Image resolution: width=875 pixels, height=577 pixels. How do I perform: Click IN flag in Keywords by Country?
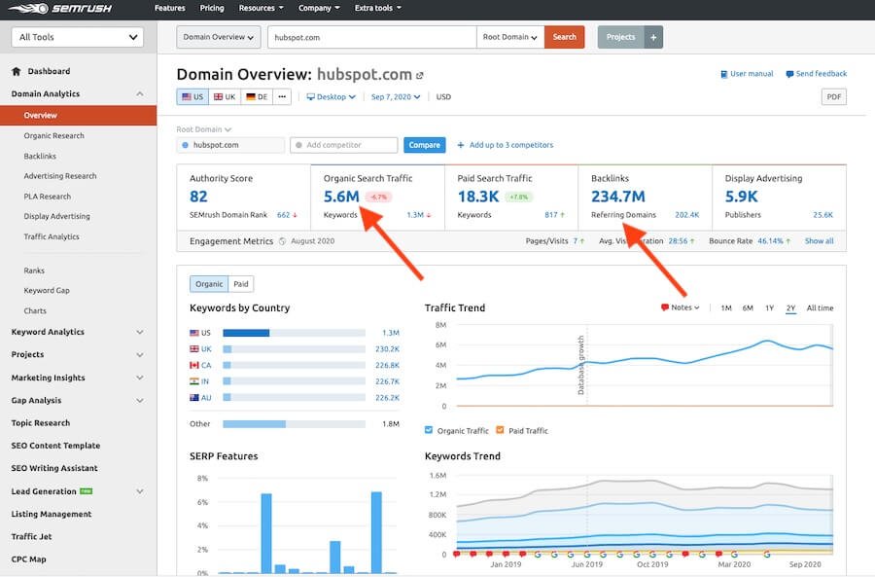pyautogui.click(x=194, y=381)
